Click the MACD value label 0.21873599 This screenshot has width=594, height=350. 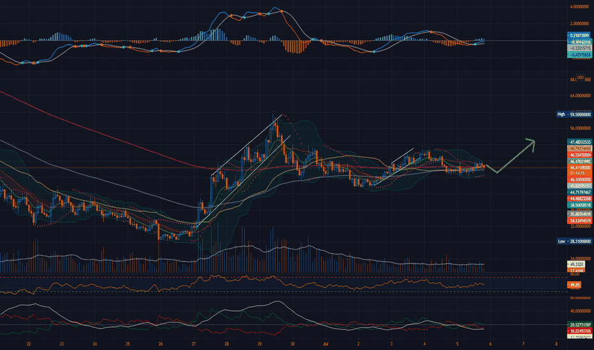pyautogui.click(x=579, y=36)
